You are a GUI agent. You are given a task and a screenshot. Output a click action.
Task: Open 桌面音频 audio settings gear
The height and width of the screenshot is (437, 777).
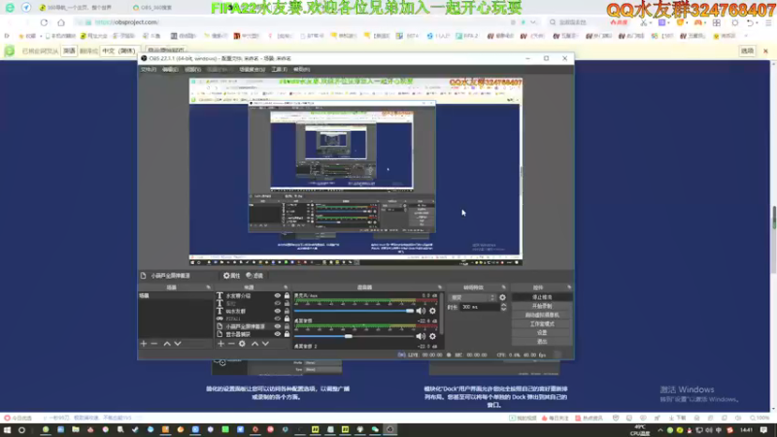click(x=432, y=336)
